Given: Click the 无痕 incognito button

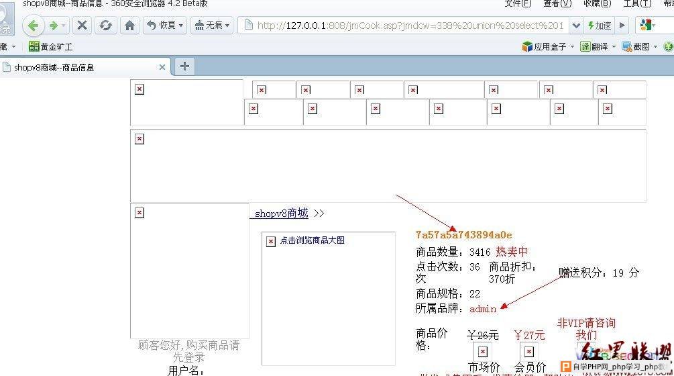Looking at the screenshot, I should [208, 26].
